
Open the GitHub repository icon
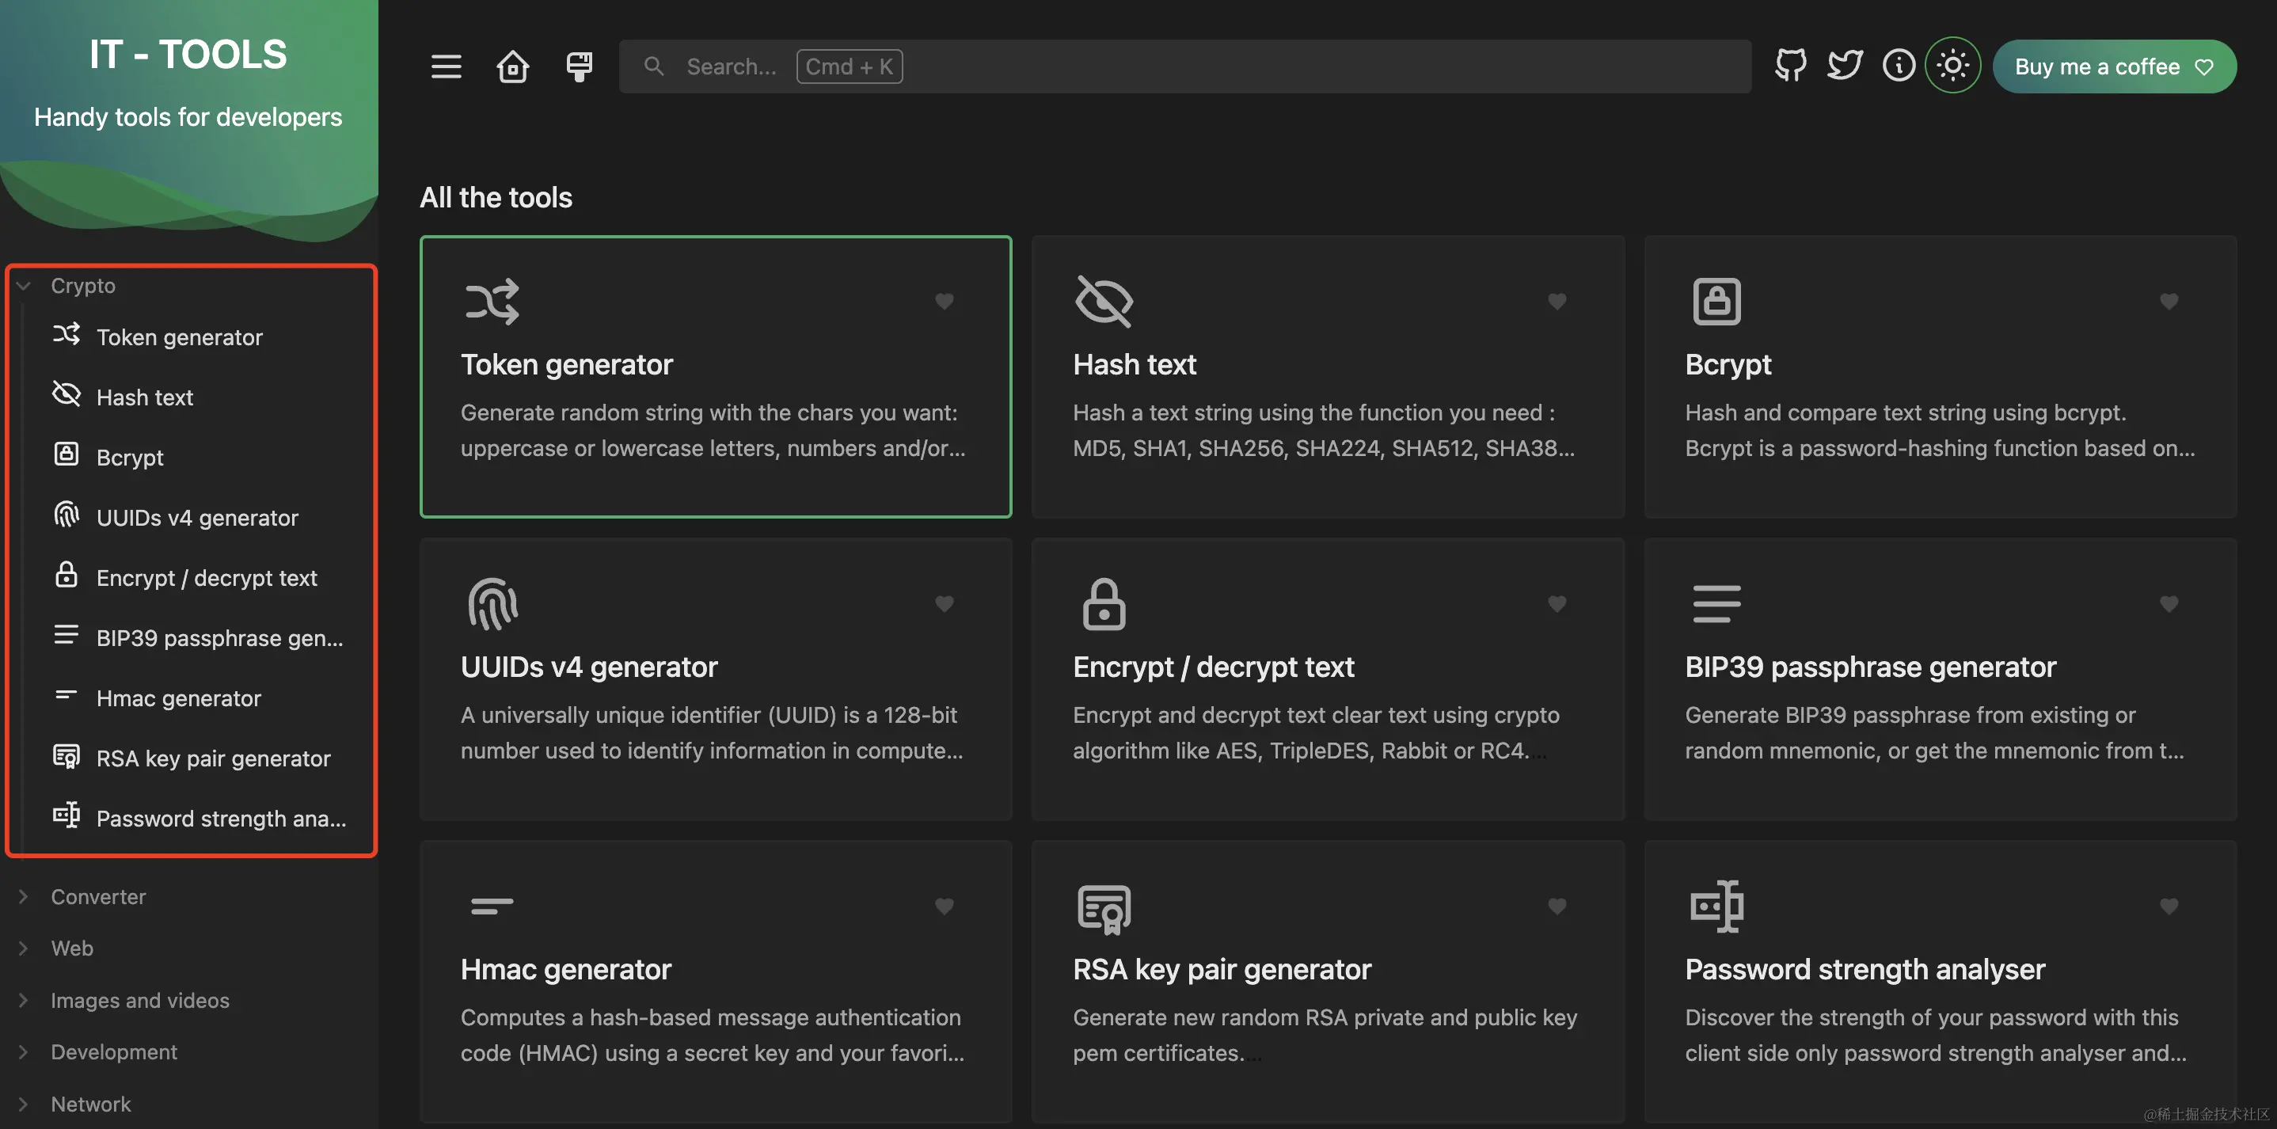pyautogui.click(x=1791, y=66)
